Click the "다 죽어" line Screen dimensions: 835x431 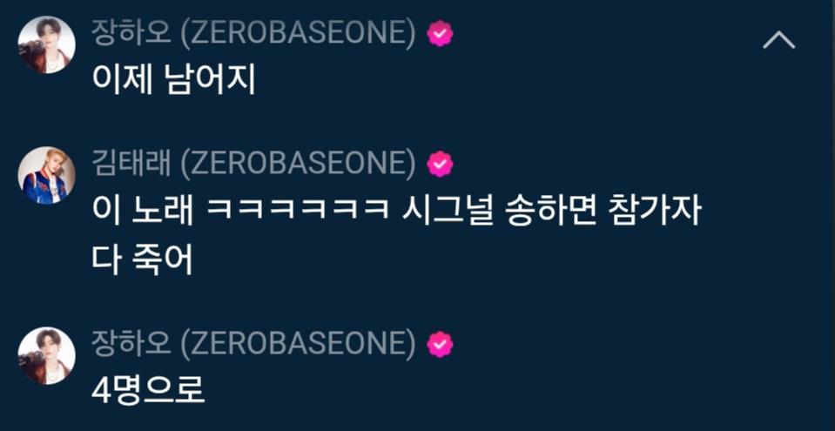tap(142, 260)
